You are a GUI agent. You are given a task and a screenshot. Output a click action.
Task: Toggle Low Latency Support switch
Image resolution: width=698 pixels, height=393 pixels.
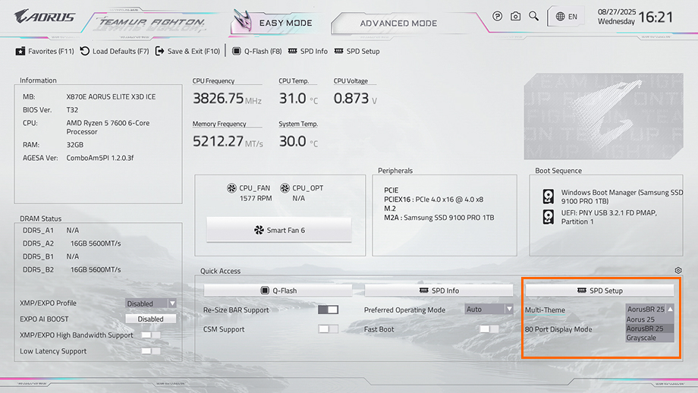(151, 351)
